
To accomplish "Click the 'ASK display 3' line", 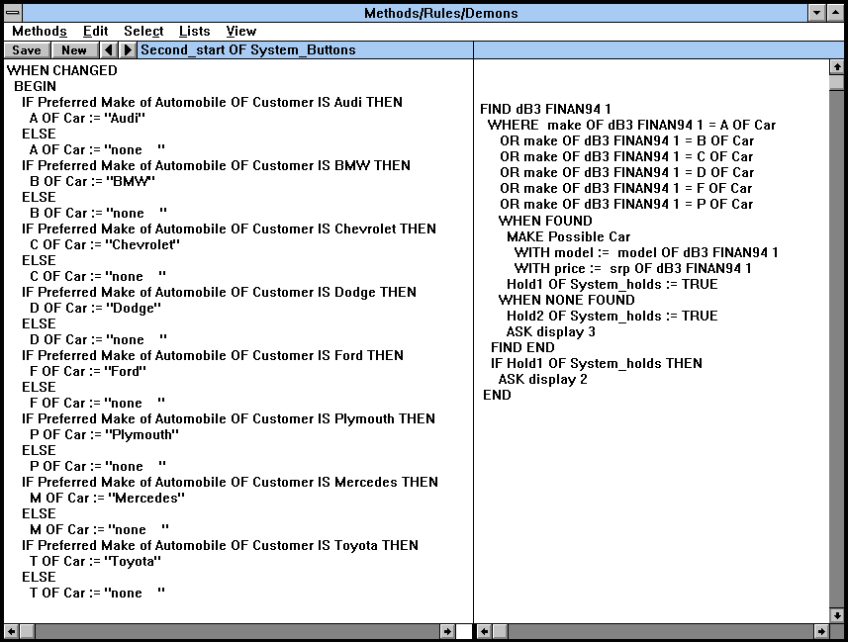I will click(x=550, y=331).
